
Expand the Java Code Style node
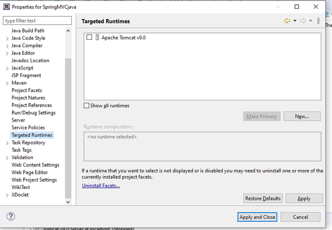coord(7,38)
